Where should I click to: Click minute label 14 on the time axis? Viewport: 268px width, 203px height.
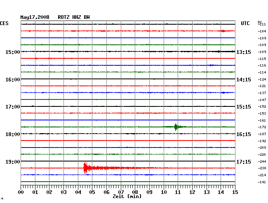click(x=221, y=192)
